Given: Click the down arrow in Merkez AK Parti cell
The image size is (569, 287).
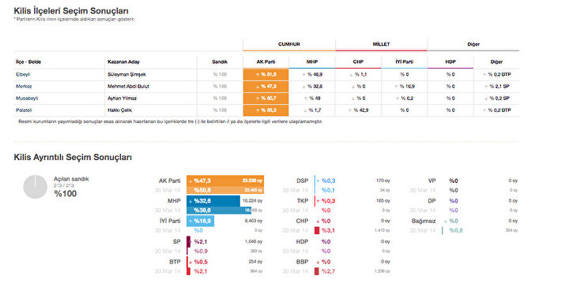Looking at the screenshot, I should point(258,87).
